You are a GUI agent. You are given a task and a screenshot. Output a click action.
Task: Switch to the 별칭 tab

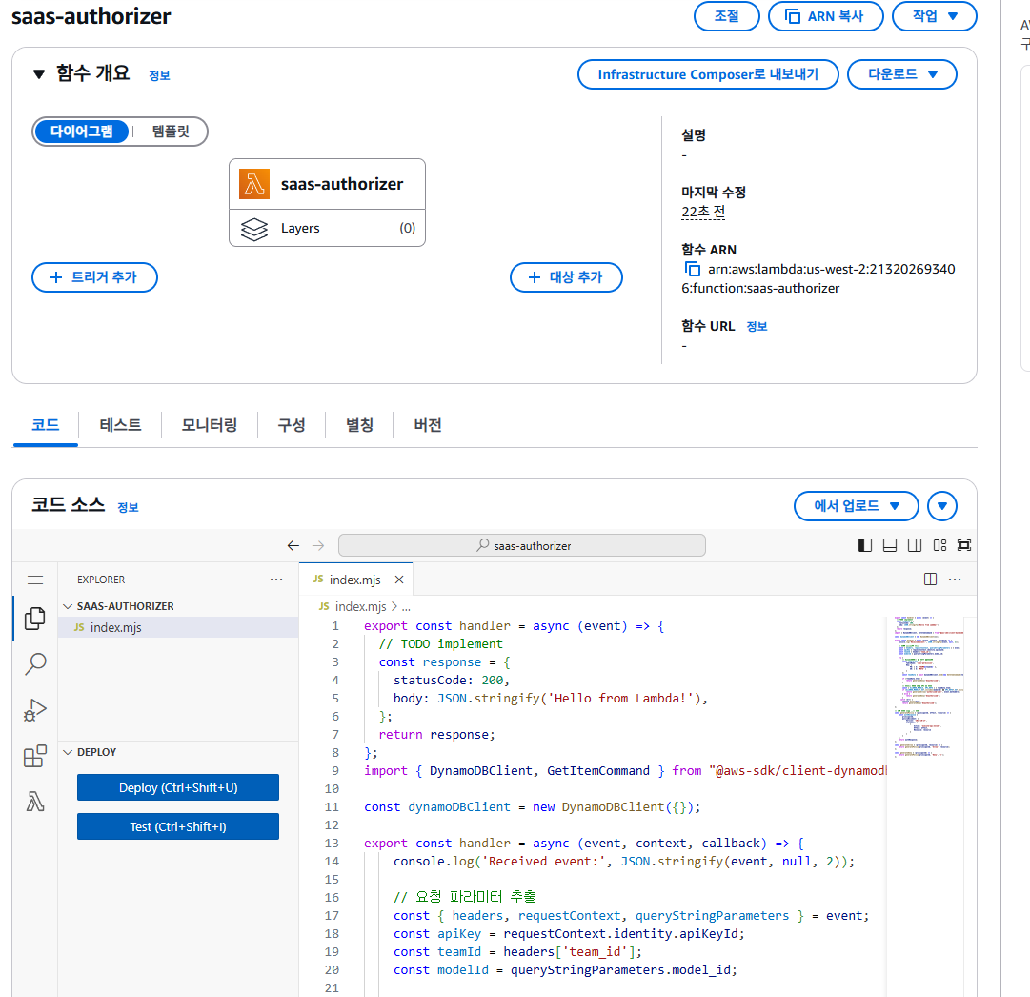point(359,425)
